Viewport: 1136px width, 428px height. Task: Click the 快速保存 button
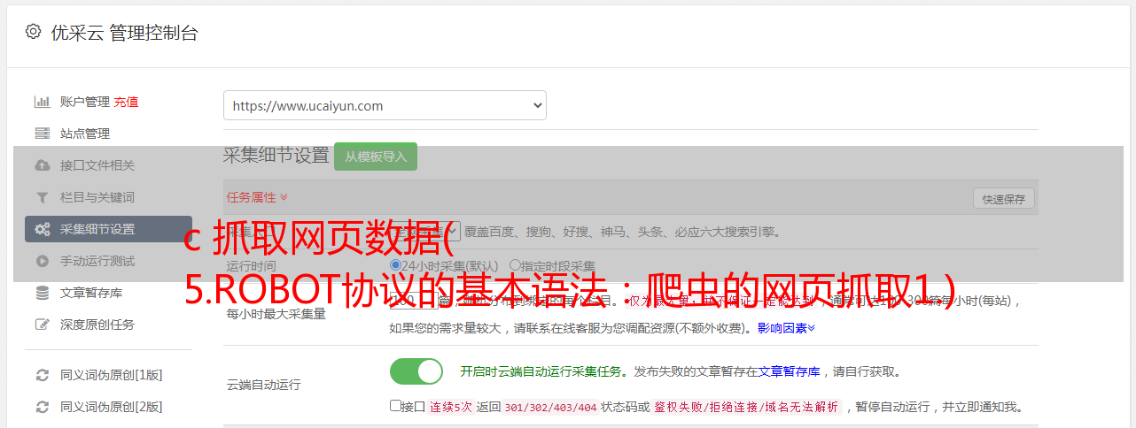pyautogui.click(x=1004, y=199)
